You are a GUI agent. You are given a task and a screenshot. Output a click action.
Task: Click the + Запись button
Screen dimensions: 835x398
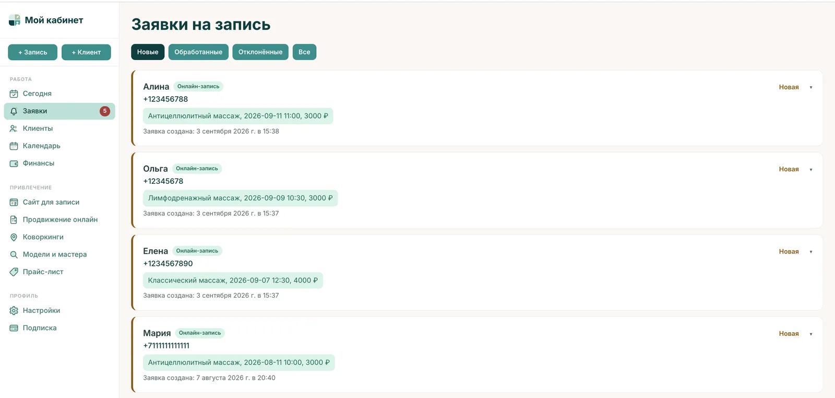click(33, 52)
